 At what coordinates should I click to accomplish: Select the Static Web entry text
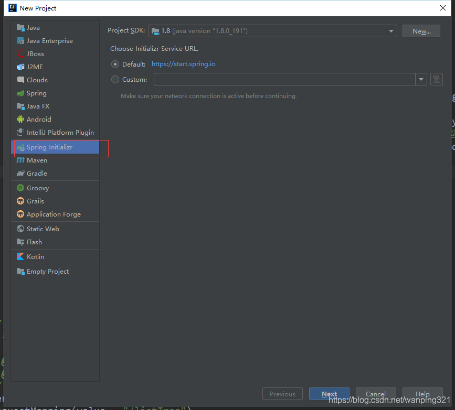point(43,229)
